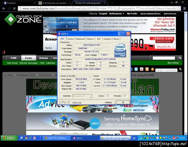Switch to the Facebook browser tab
The image size is (188, 147).
coord(19,3)
